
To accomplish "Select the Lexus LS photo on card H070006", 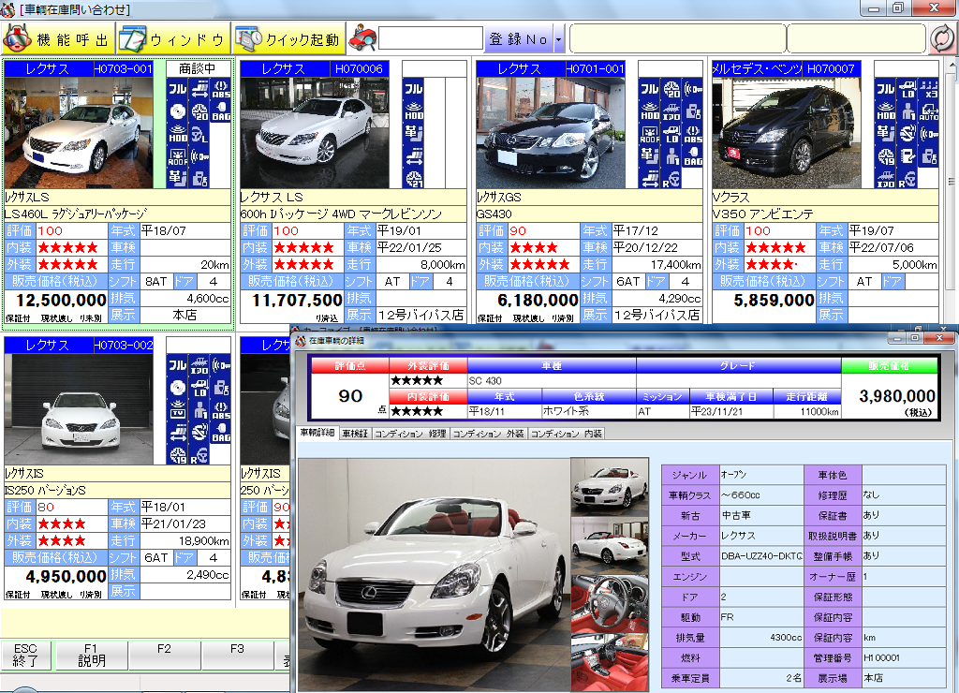I will tap(315, 133).
